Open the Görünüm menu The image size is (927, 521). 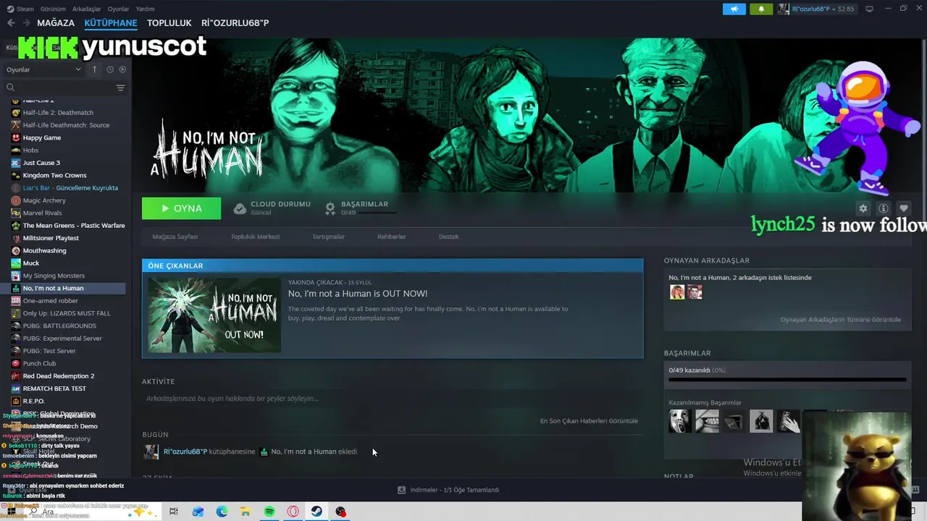[53, 9]
